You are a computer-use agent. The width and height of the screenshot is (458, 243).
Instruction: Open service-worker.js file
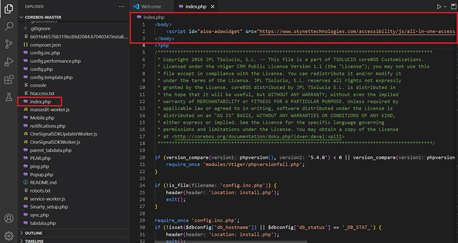pos(48,199)
